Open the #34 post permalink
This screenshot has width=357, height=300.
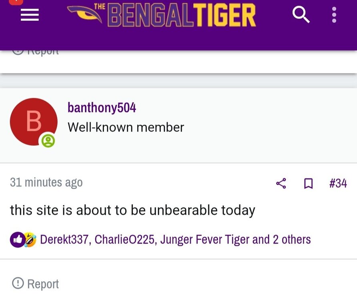(338, 183)
